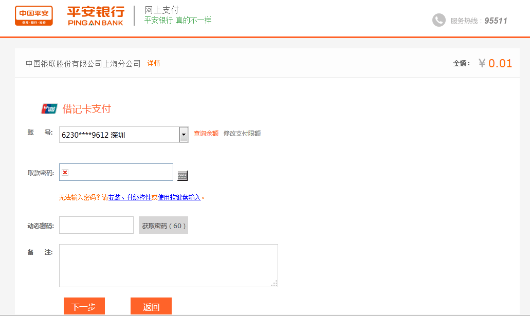The image size is (530, 316).
Task: Click the broken control icon in password field
Action: click(65, 172)
